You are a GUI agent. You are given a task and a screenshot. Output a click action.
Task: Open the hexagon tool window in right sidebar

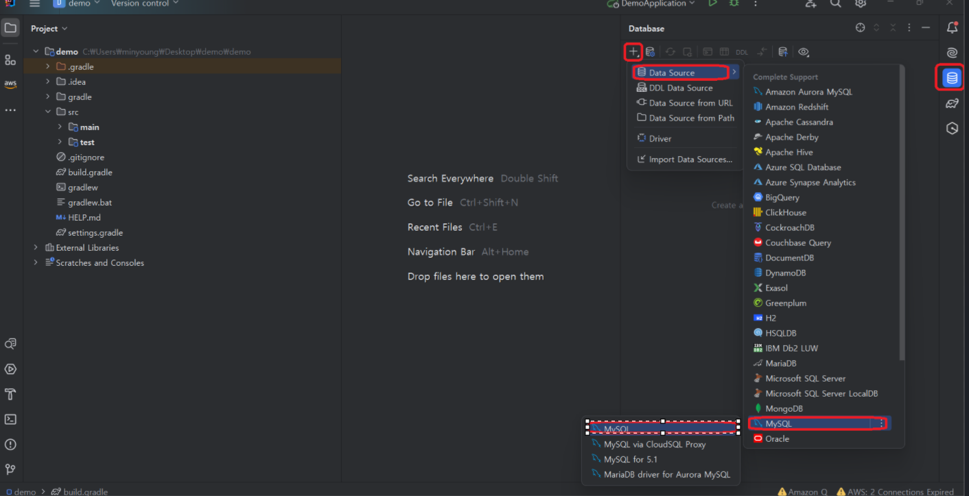click(x=952, y=128)
